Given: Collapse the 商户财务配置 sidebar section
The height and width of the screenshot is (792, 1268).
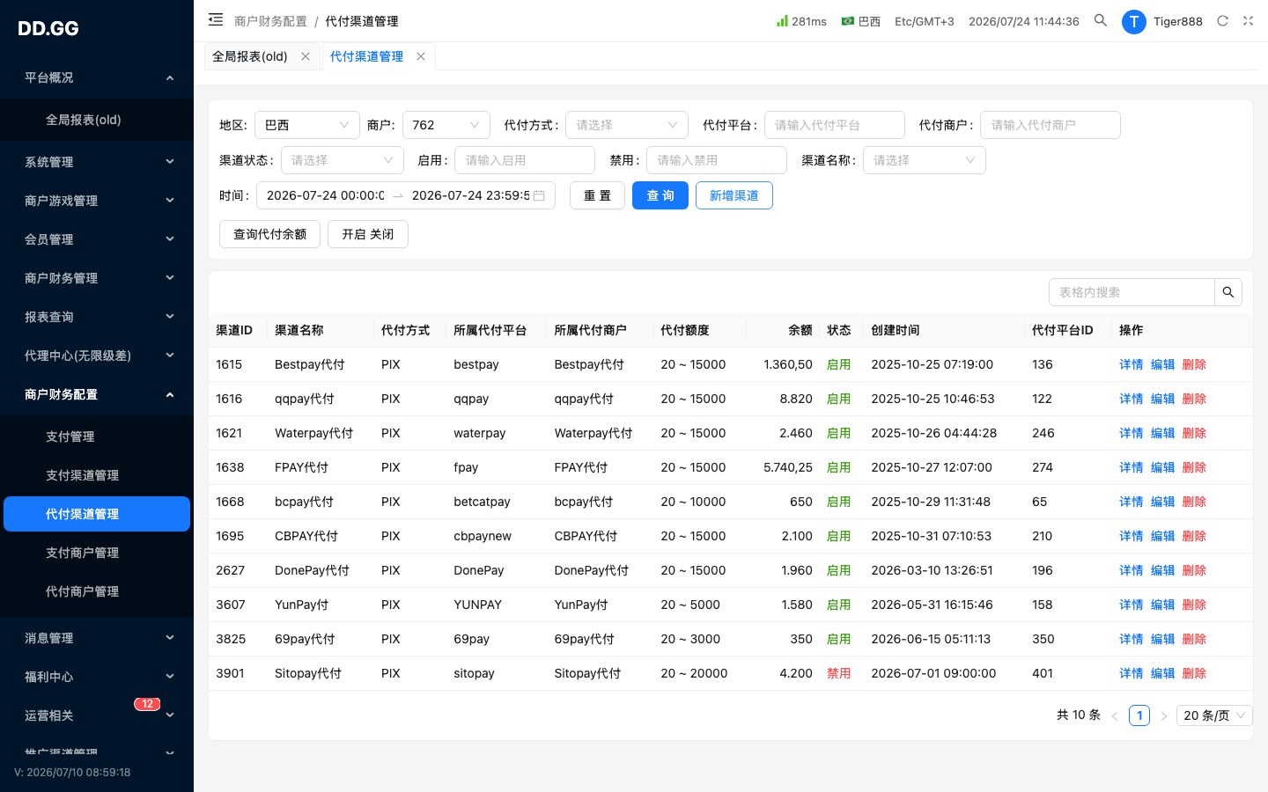Looking at the screenshot, I should pos(97,394).
